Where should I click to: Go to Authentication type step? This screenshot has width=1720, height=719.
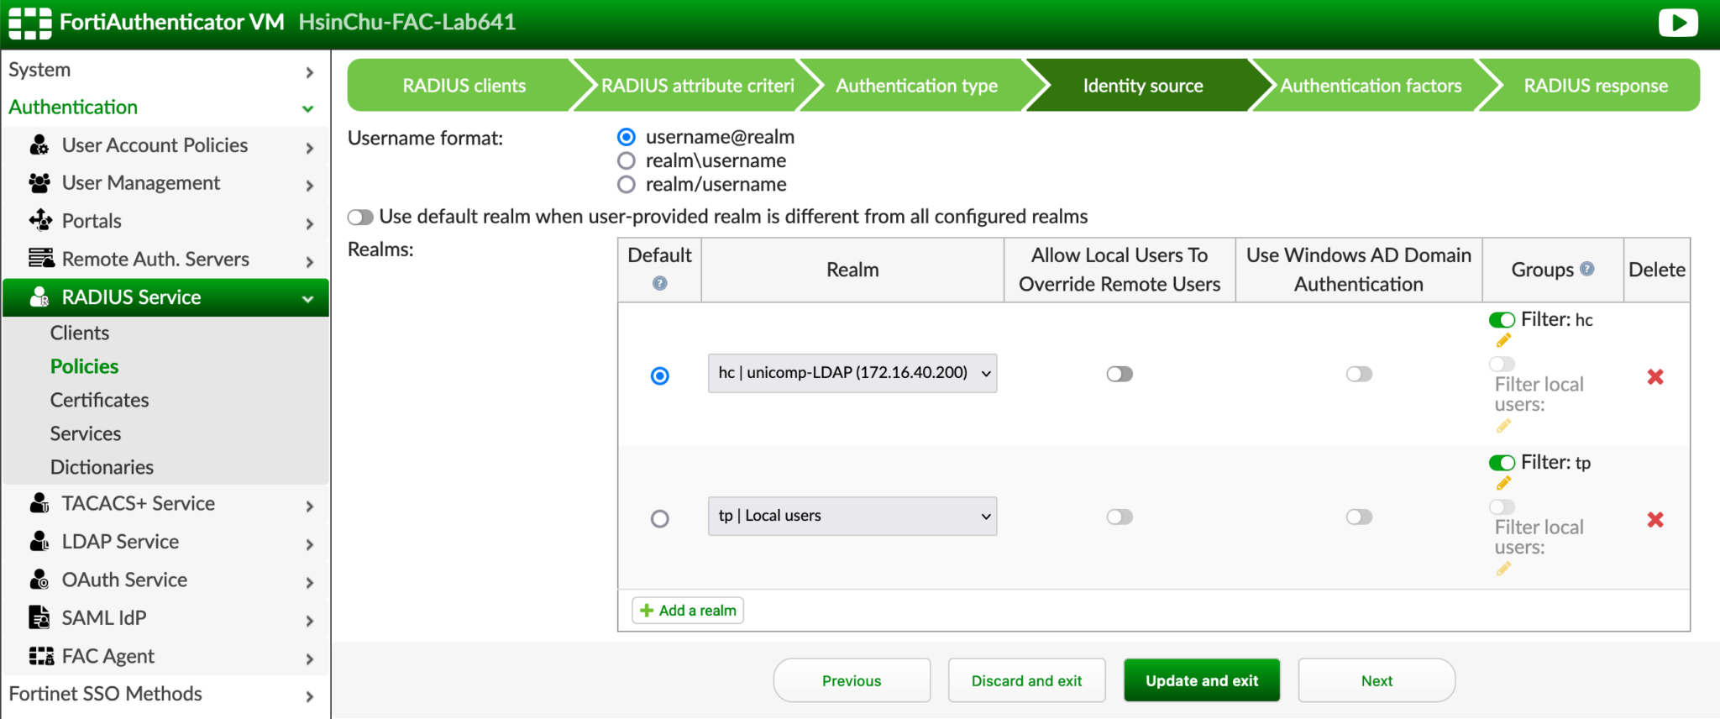click(x=916, y=86)
